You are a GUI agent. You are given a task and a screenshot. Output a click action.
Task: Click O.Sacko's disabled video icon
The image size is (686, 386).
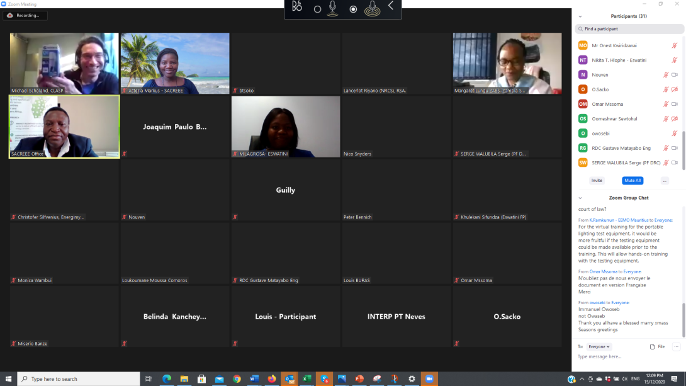pos(675,89)
